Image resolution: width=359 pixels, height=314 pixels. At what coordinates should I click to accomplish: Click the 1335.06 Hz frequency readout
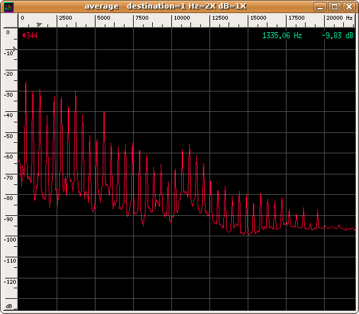(282, 36)
